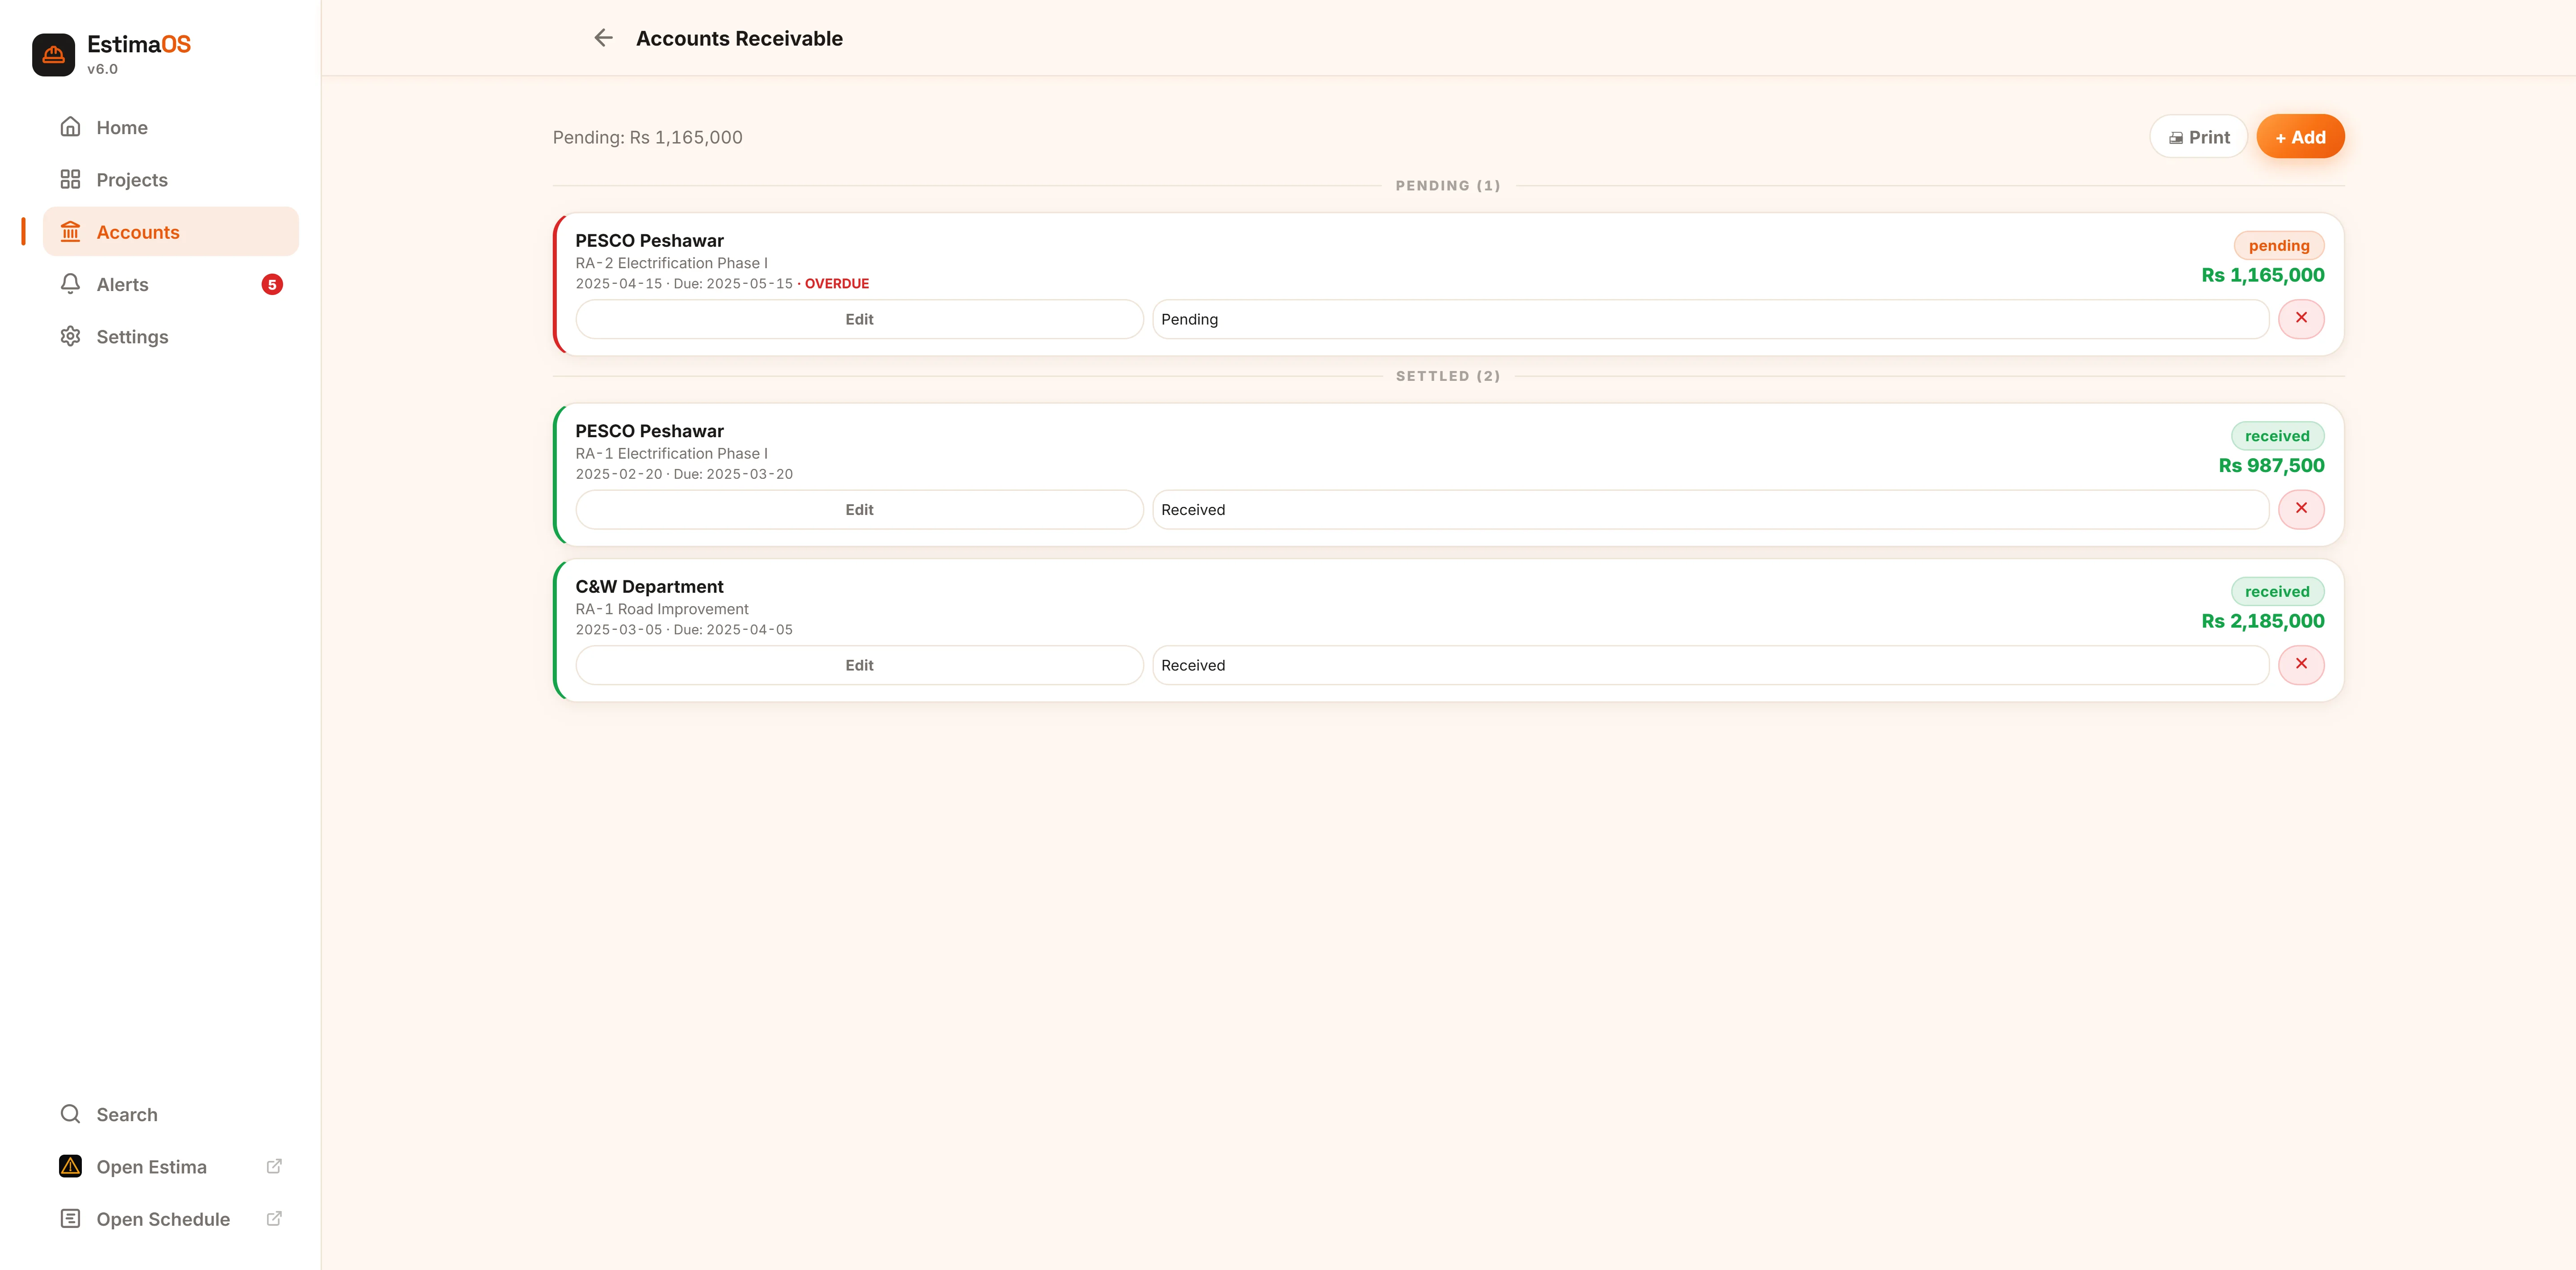Click the Home house icon

[70, 127]
